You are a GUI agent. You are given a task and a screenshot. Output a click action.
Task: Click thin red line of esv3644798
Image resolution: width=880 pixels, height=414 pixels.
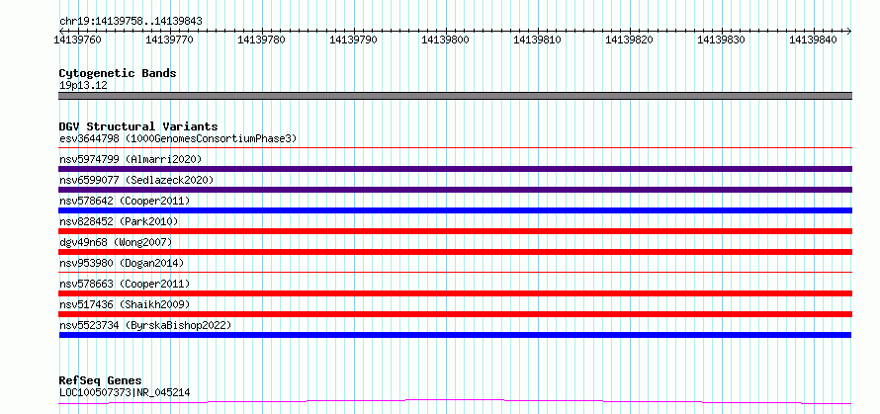455,148
